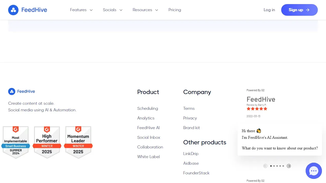Click the Log in link
Viewport: 326px width, 183px height.
[x=269, y=10]
